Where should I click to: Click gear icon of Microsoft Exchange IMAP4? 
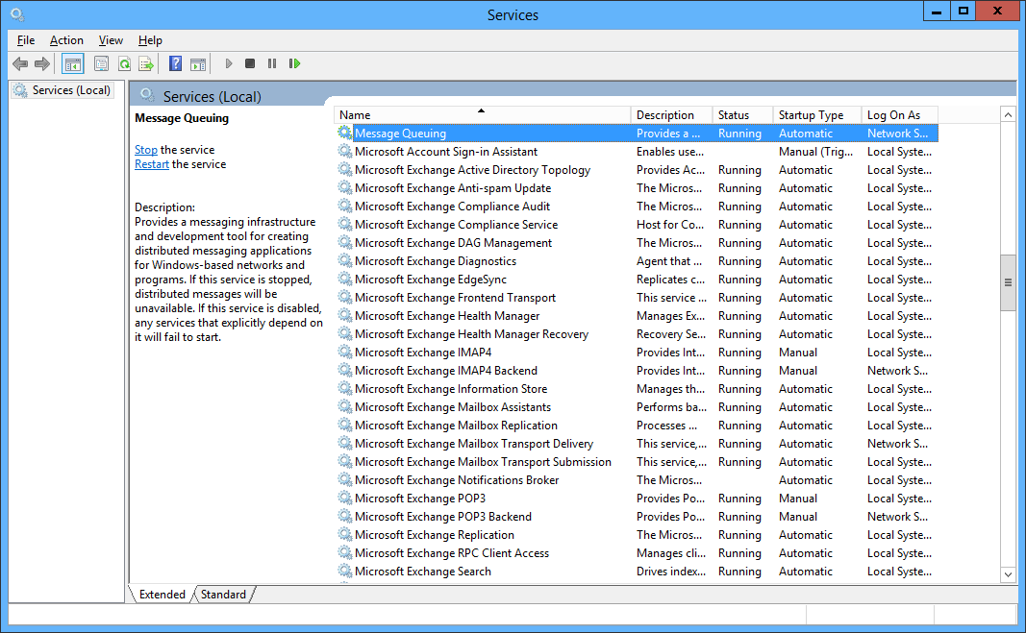[345, 352]
